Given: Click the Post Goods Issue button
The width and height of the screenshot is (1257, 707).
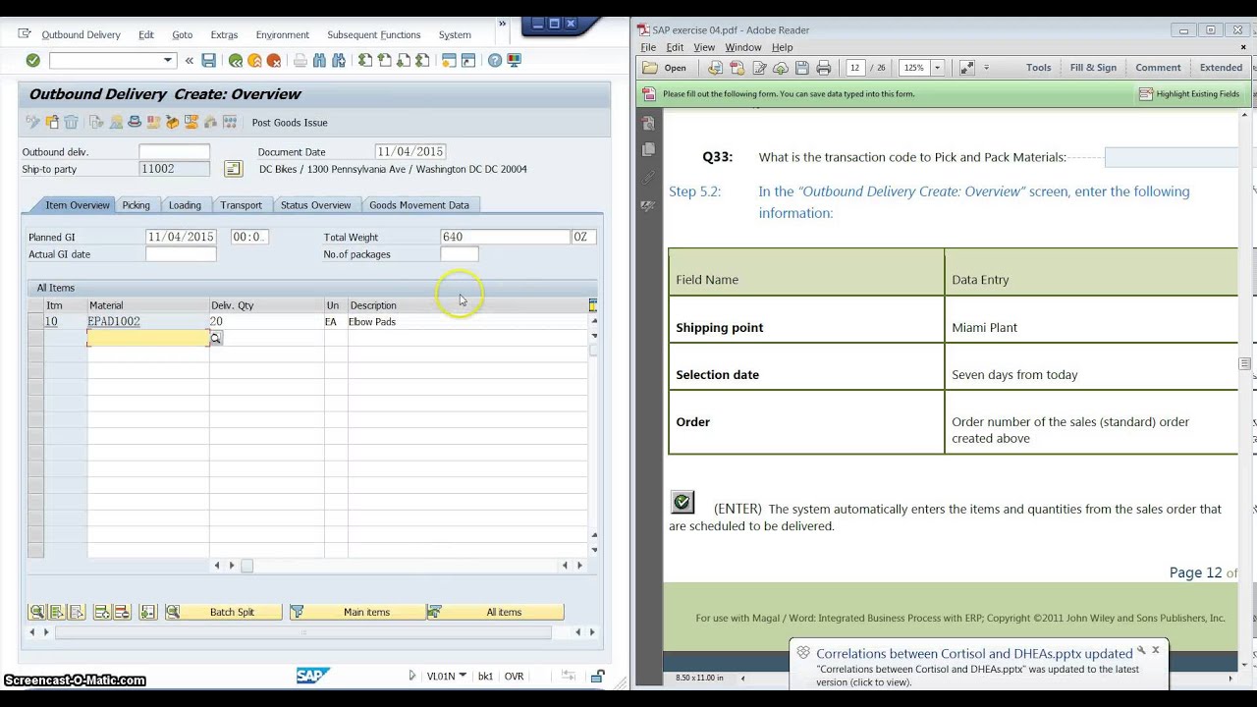Looking at the screenshot, I should pos(290,123).
